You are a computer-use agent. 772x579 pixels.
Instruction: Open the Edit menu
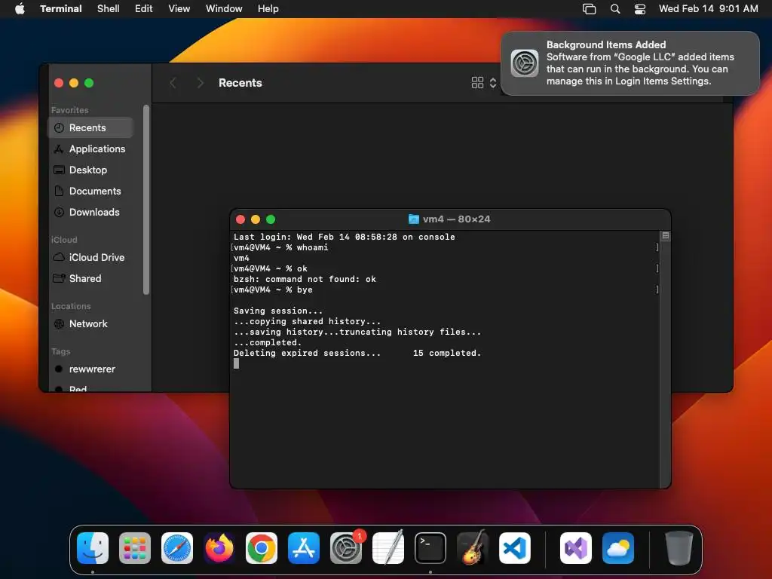pyautogui.click(x=144, y=8)
